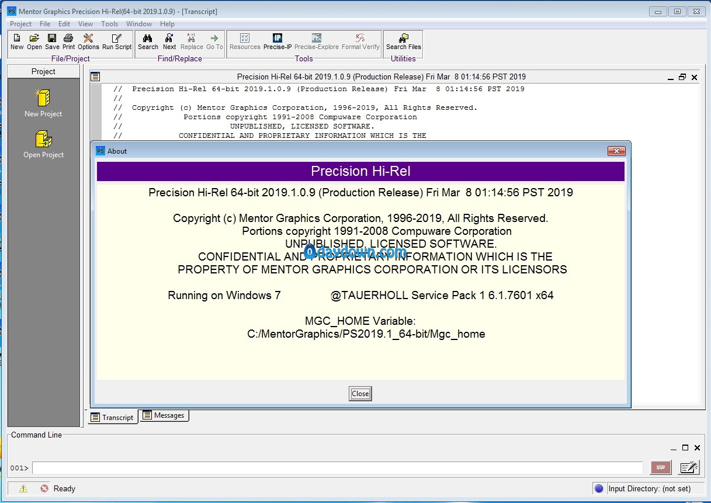Click the yellow warning icon in status bar
711x503 pixels.
coord(23,488)
